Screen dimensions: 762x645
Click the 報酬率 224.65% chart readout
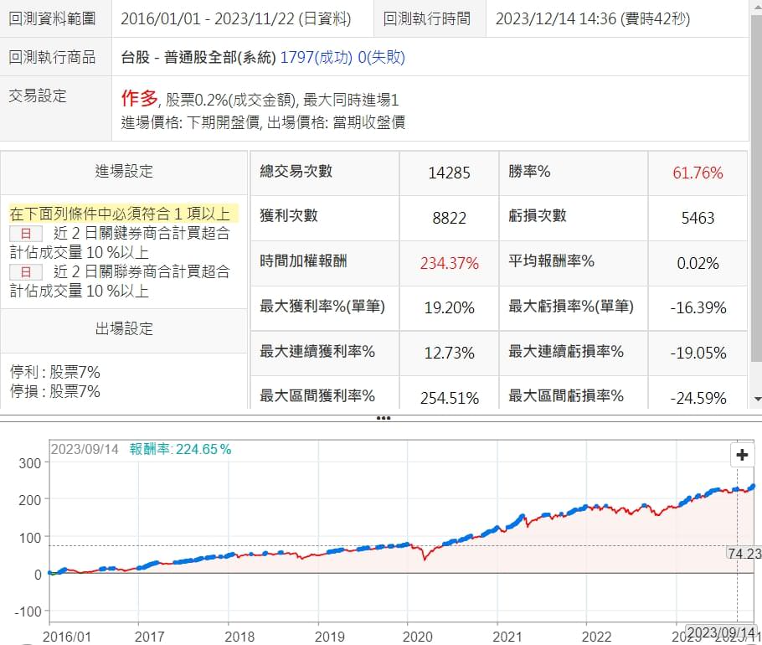click(180, 449)
